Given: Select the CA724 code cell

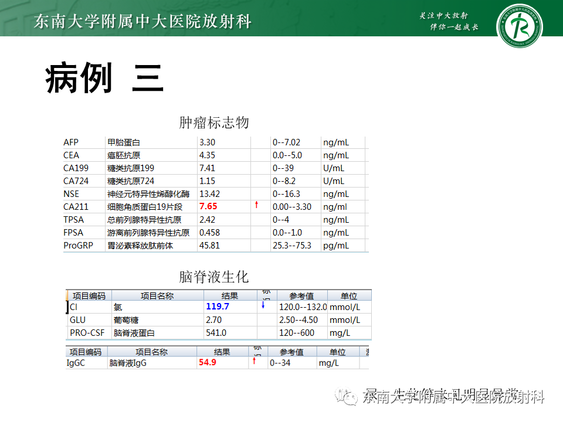Looking at the screenshot, I should (x=76, y=181).
